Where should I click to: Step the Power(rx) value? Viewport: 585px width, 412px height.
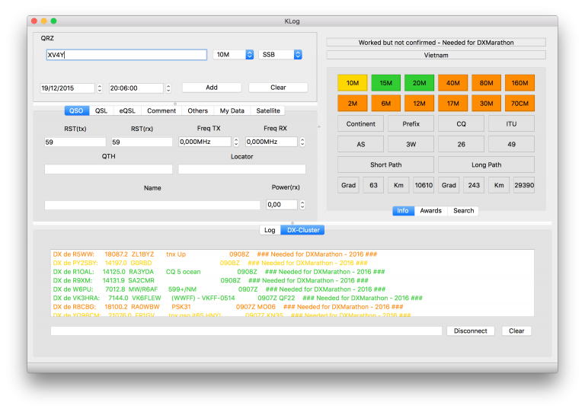[302, 204]
